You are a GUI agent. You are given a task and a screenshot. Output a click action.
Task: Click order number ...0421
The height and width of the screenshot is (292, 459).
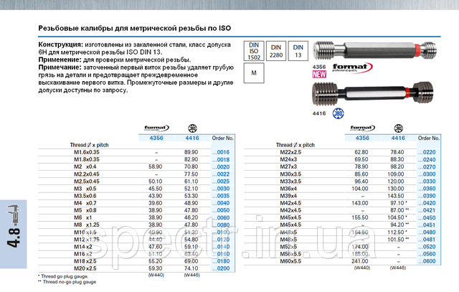[x=427, y=210]
